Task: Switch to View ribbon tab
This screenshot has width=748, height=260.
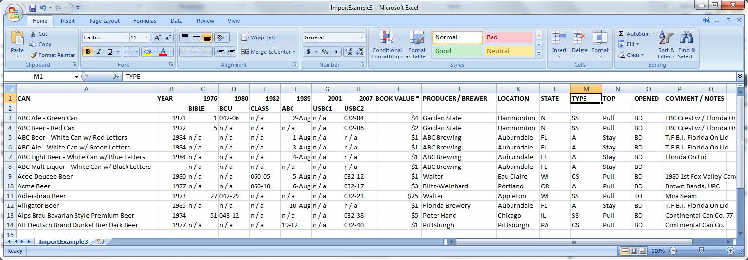Action: click(x=234, y=21)
